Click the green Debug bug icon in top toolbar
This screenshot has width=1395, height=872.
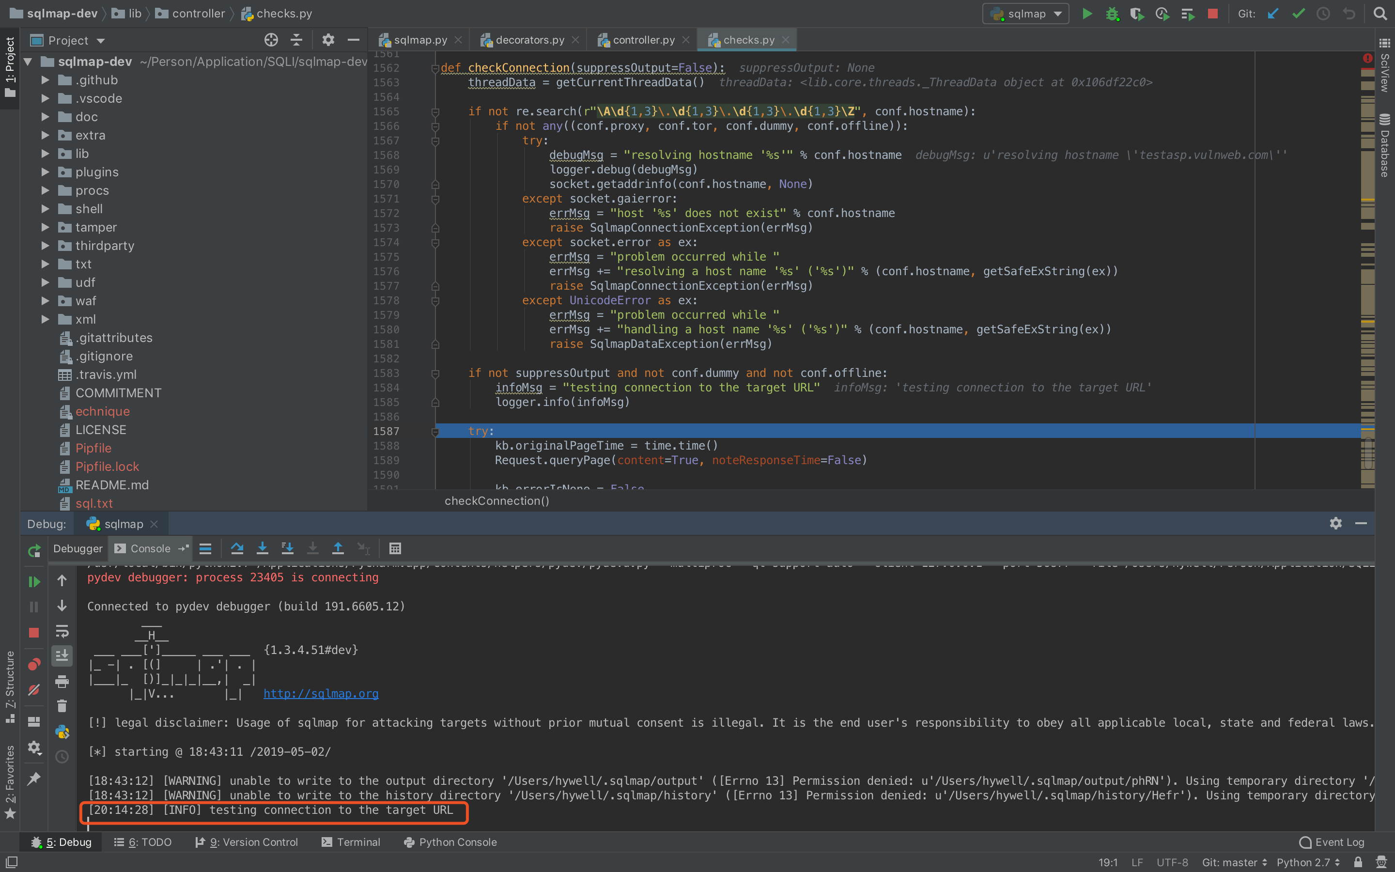pyautogui.click(x=1112, y=14)
